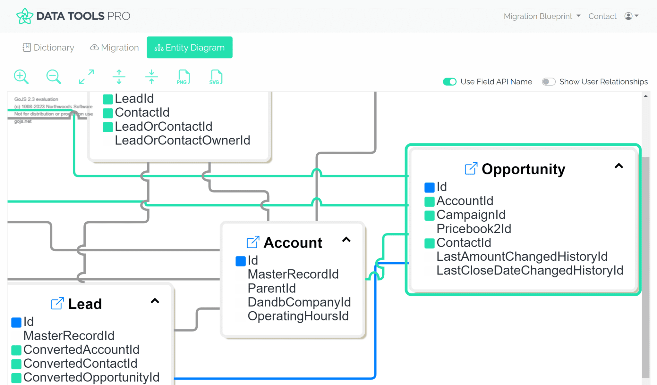
Task: Switch to the Migration tab
Action: 114,47
